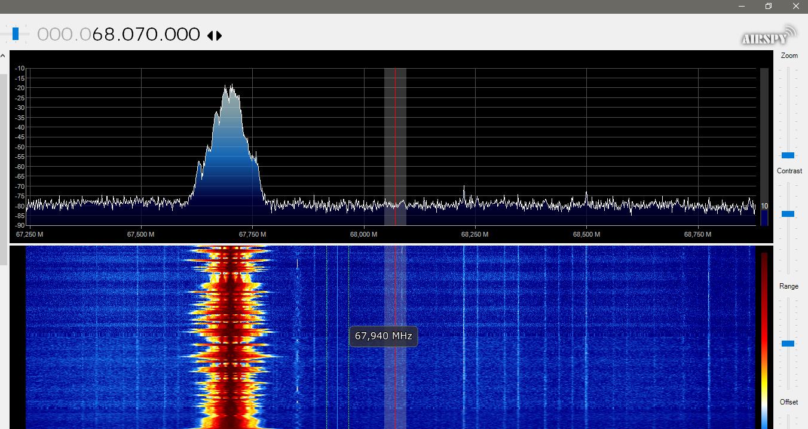The height and width of the screenshot is (429, 808).
Task: Click the 67,940 MHz tooltip in the waterfall
Action: pyautogui.click(x=383, y=336)
